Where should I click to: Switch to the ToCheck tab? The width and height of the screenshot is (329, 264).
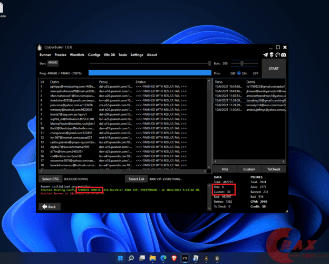click(274, 169)
